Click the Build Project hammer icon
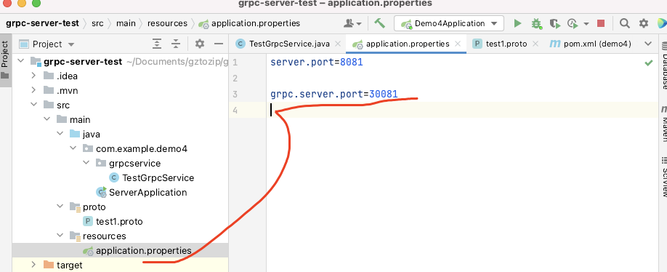Viewport: 667px width, 272px height. click(379, 23)
